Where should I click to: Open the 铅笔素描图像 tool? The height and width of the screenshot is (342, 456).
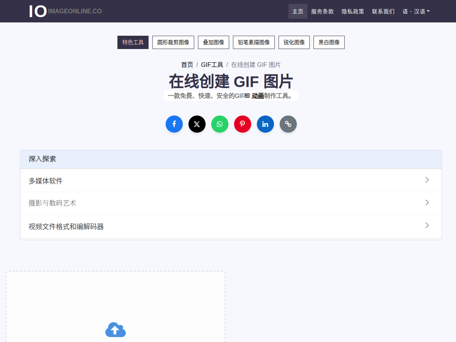(x=254, y=42)
